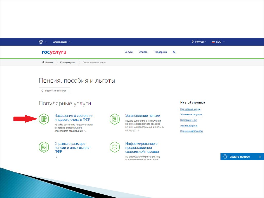The width and height of the screenshot is (264, 198).
Task: Click arrow after на другую description
Action: click(138, 130)
